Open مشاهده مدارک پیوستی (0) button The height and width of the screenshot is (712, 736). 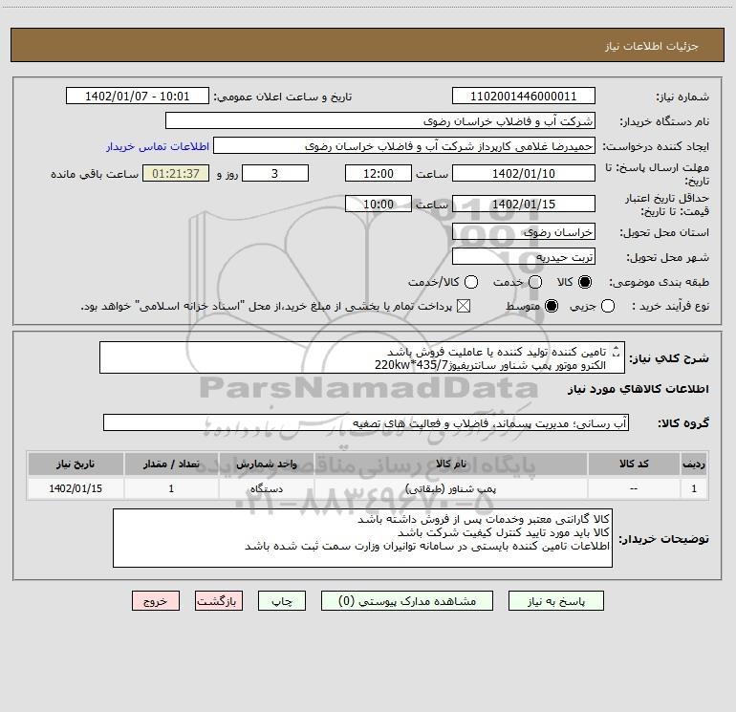pos(406,601)
